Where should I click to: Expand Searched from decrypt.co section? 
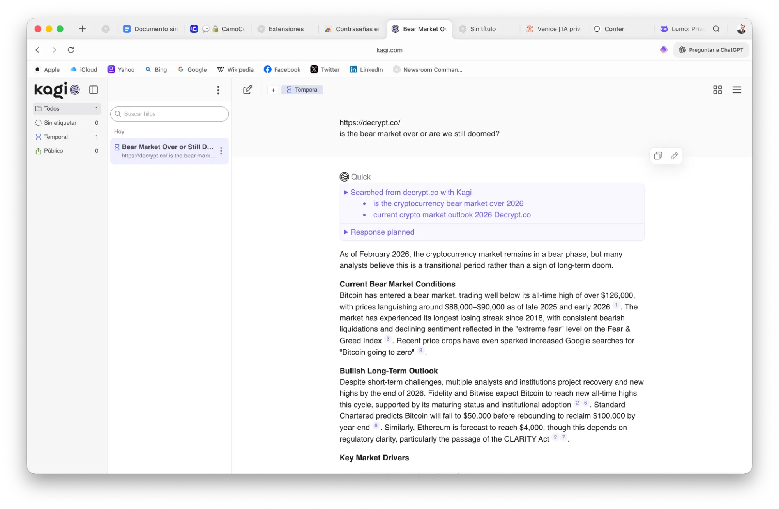(410, 192)
